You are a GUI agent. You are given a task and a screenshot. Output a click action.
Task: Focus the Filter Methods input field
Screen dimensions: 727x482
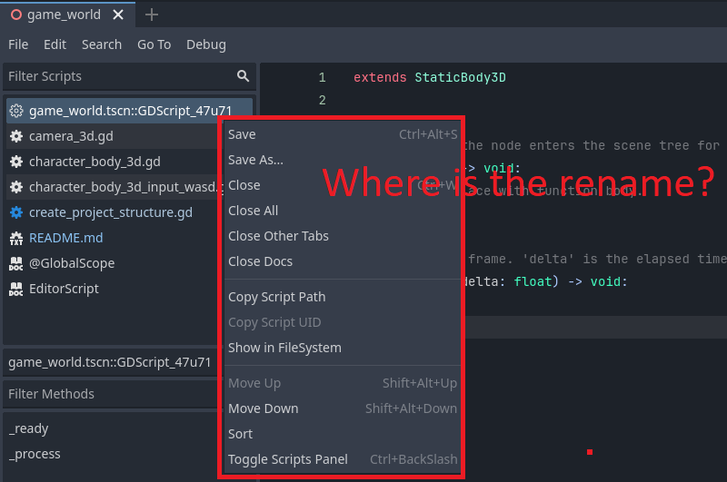point(111,394)
